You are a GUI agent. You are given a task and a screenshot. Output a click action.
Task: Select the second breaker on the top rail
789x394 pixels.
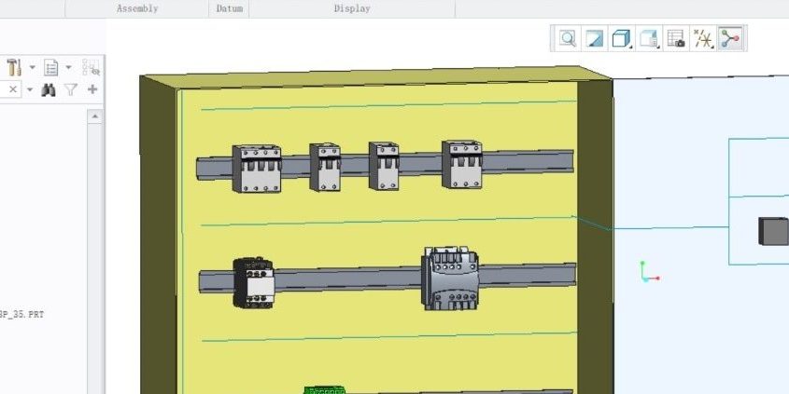[325, 167]
